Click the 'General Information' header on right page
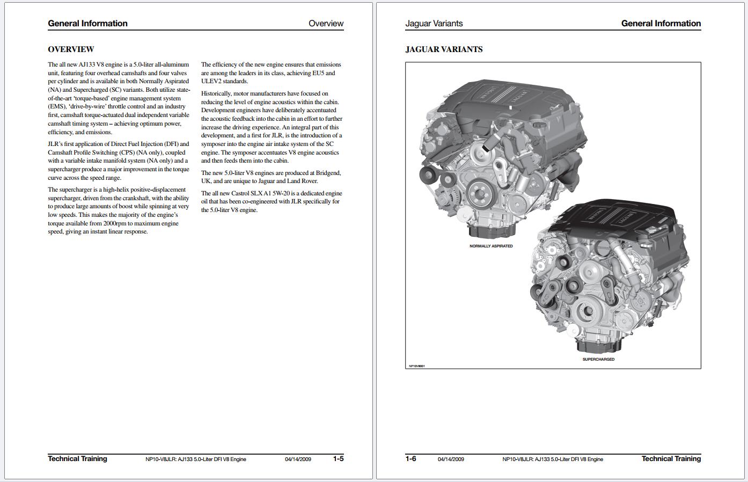 click(661, 24)
